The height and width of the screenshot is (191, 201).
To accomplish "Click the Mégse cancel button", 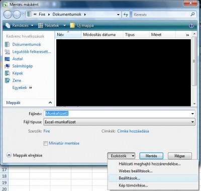I will pyautogui.click(x=180, y=156).
